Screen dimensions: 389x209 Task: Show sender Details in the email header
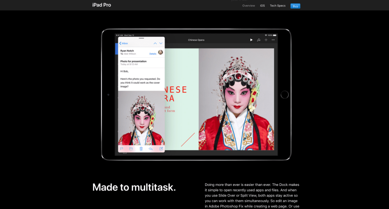pyautogui.click(x=153, y=54)
